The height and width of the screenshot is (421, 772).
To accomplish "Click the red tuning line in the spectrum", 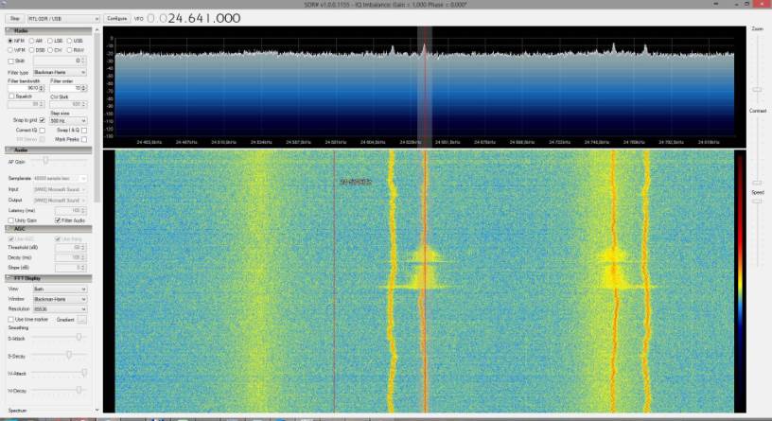I will (x=426, y=89).
